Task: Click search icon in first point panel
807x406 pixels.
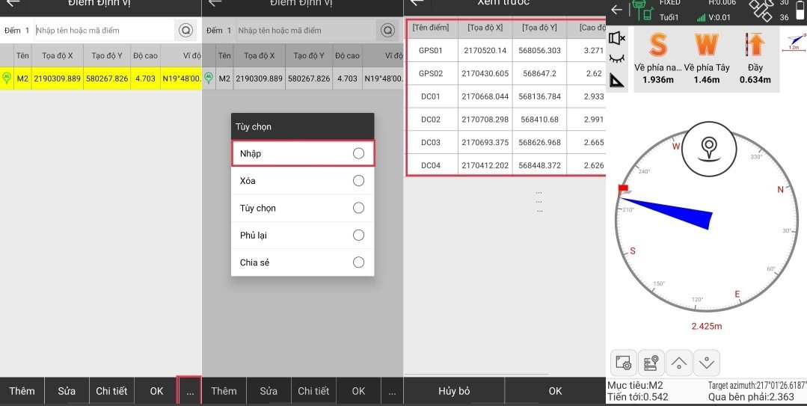Action: [x=185, y=31]
